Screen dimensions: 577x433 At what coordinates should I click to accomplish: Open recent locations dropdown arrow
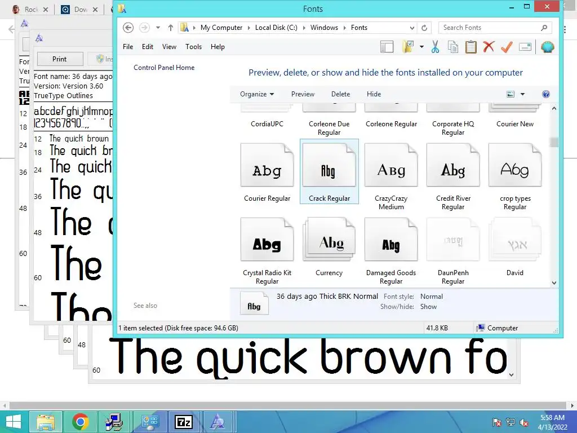click(x=158, y=28)
